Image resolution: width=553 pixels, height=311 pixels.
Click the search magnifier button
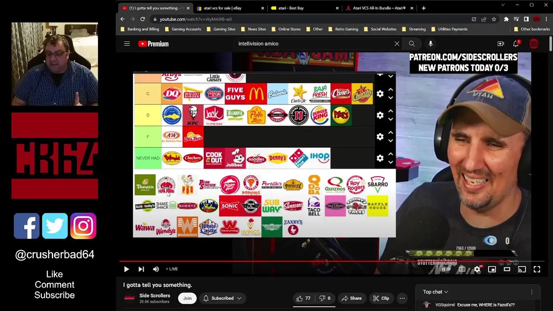(x=412, y=44)
